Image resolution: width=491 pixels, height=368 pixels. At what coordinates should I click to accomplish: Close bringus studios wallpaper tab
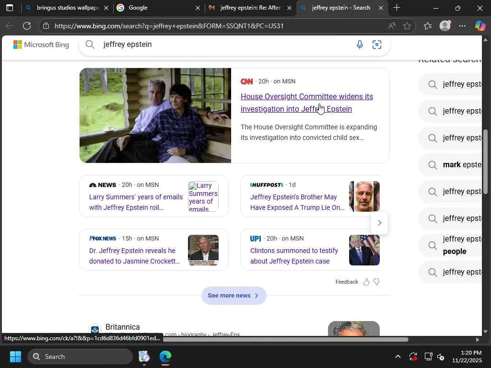click(106, 8)
